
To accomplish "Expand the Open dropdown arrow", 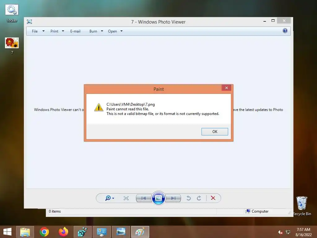I will (121, 31).
